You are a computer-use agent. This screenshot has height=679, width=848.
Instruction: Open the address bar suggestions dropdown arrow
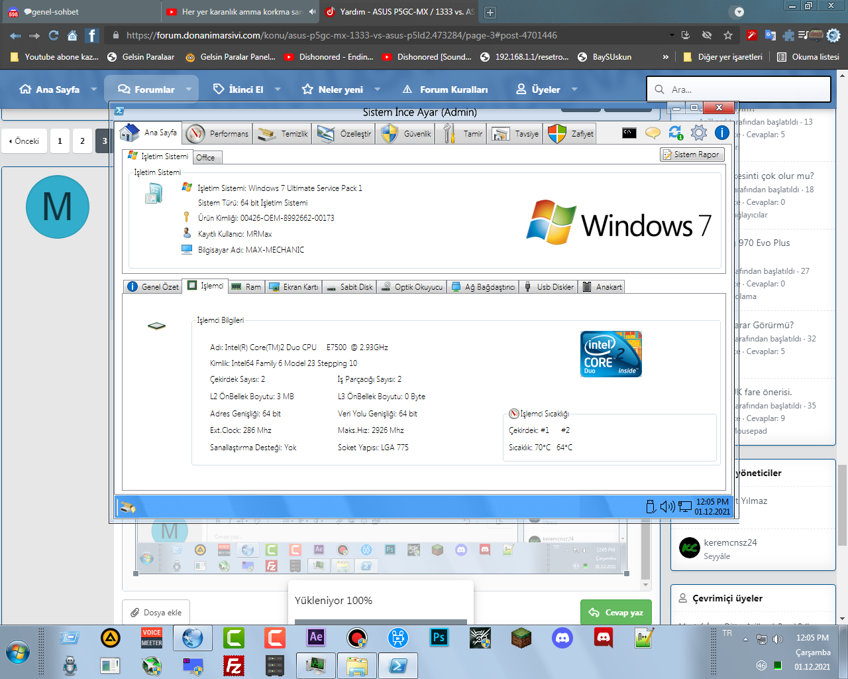672,35
